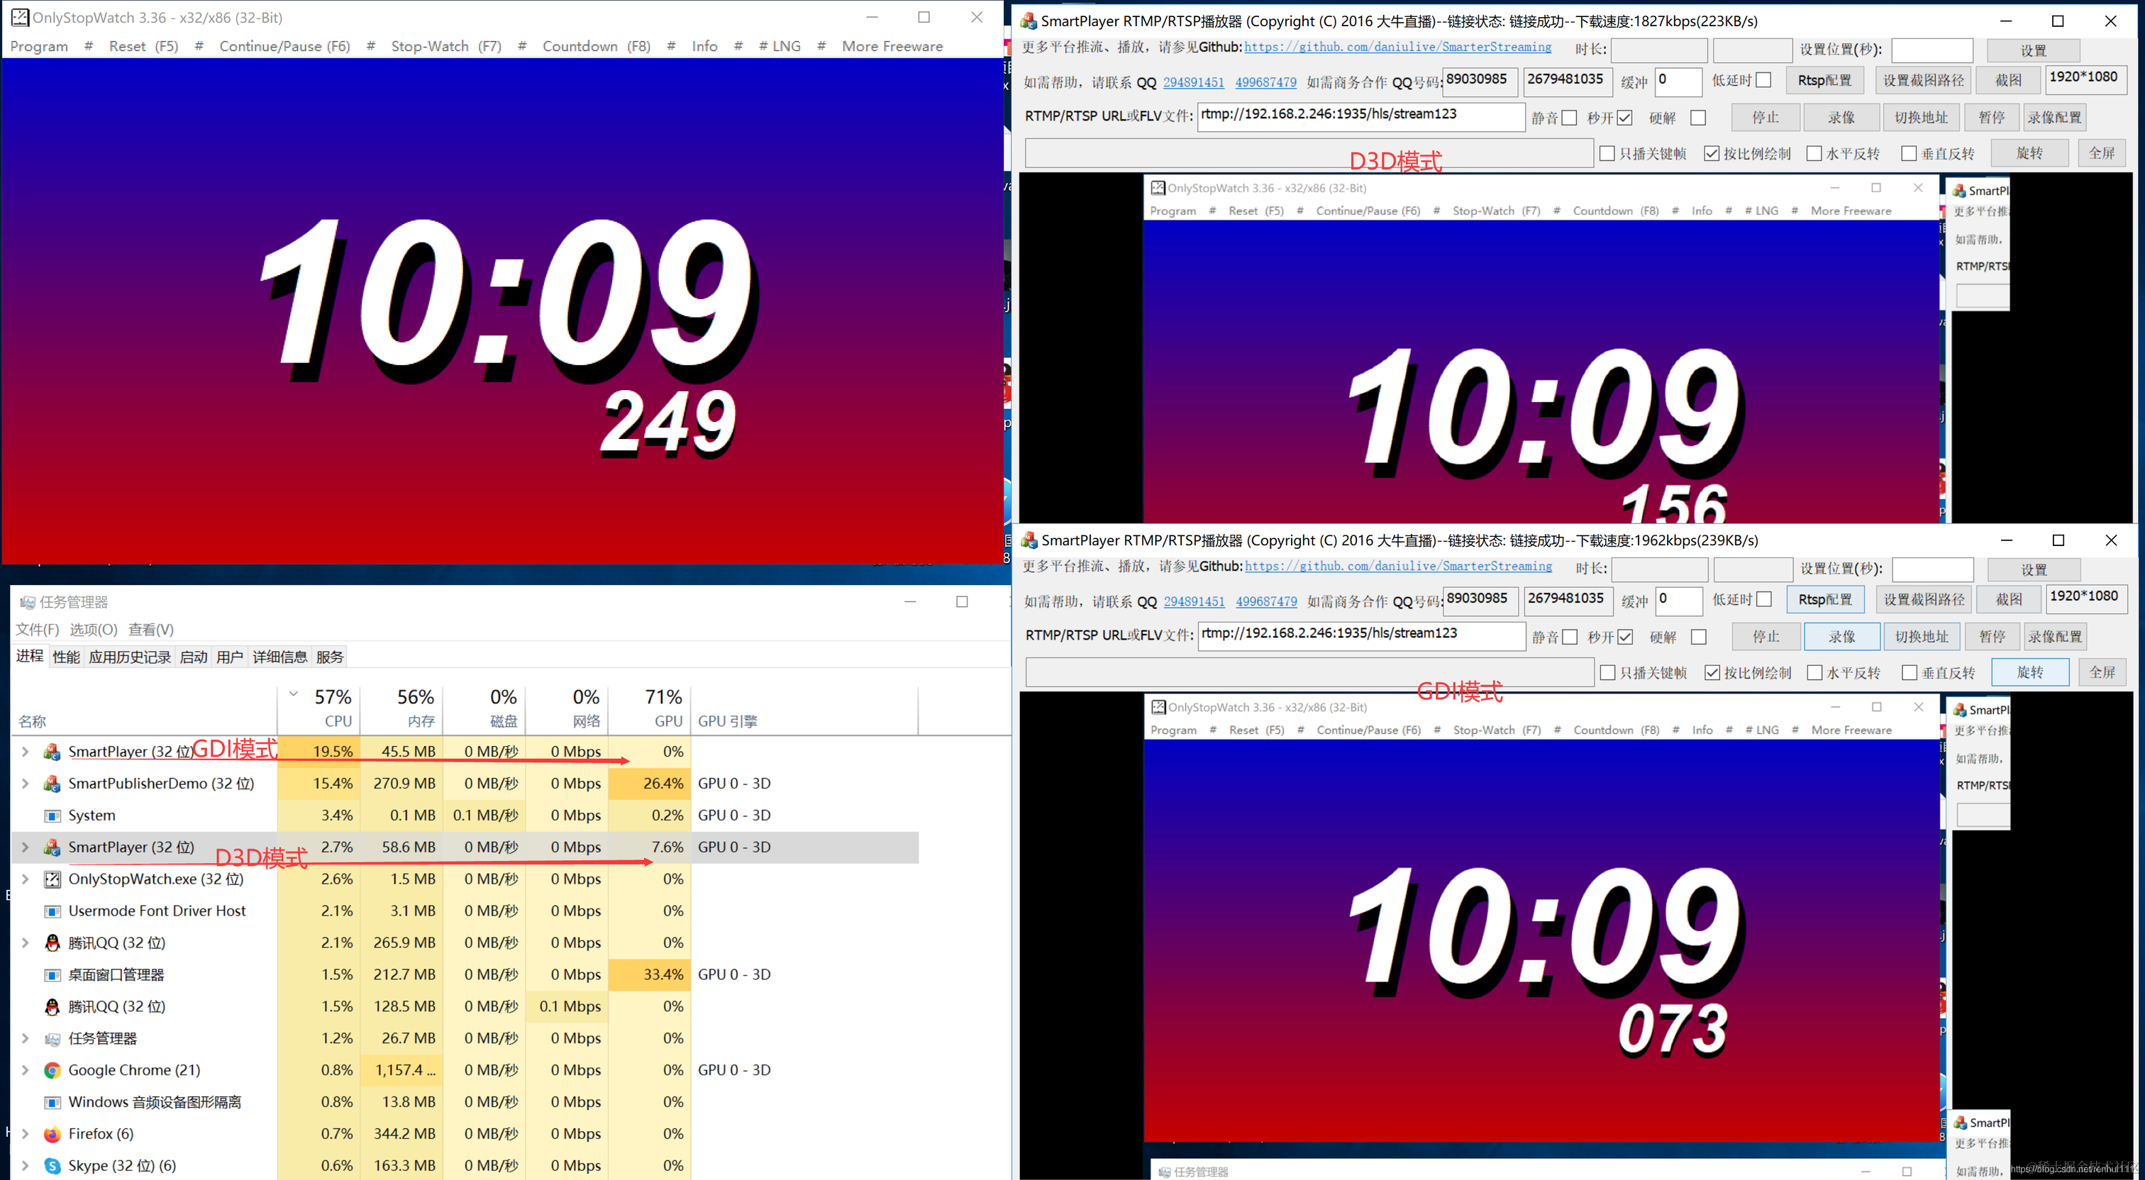The width and height of the screenshot is (2145, 1180).
Task: Click the OnlyStopWatch.exe process icon
Action: tap(52, 879)
